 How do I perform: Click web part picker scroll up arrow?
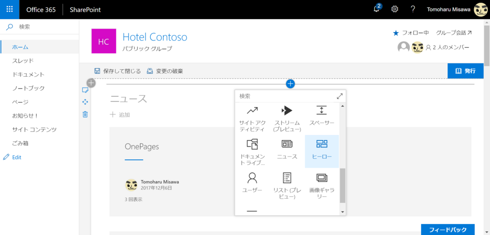coord(343,106)
